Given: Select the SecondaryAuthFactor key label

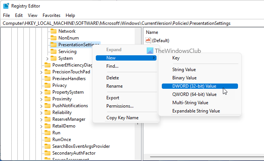Looking at the screenshot, I should [74, 153].
